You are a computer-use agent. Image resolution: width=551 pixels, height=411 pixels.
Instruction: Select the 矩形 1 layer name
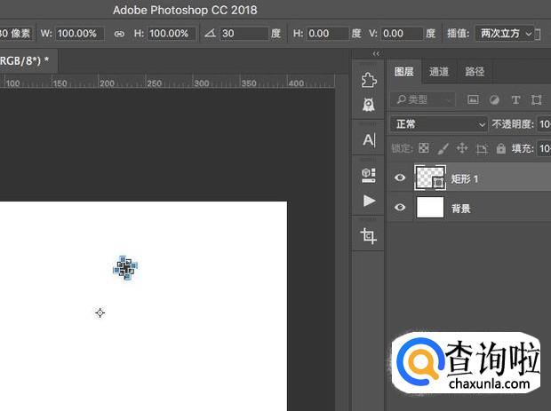pyautogui.click(x=465, y=179)
